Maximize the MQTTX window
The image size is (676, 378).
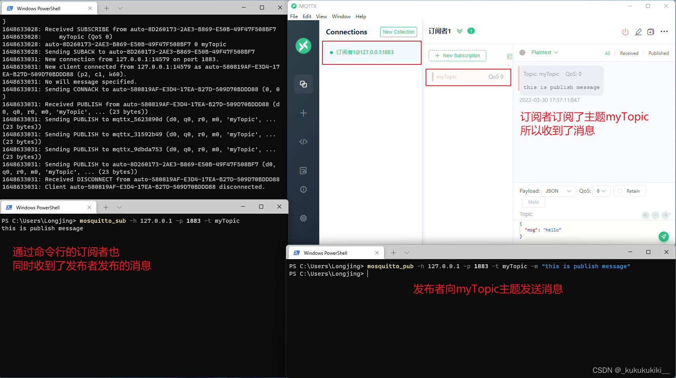tap(648, 6)
